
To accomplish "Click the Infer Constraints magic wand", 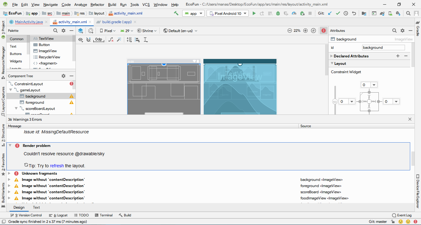I will coord(119,40).
